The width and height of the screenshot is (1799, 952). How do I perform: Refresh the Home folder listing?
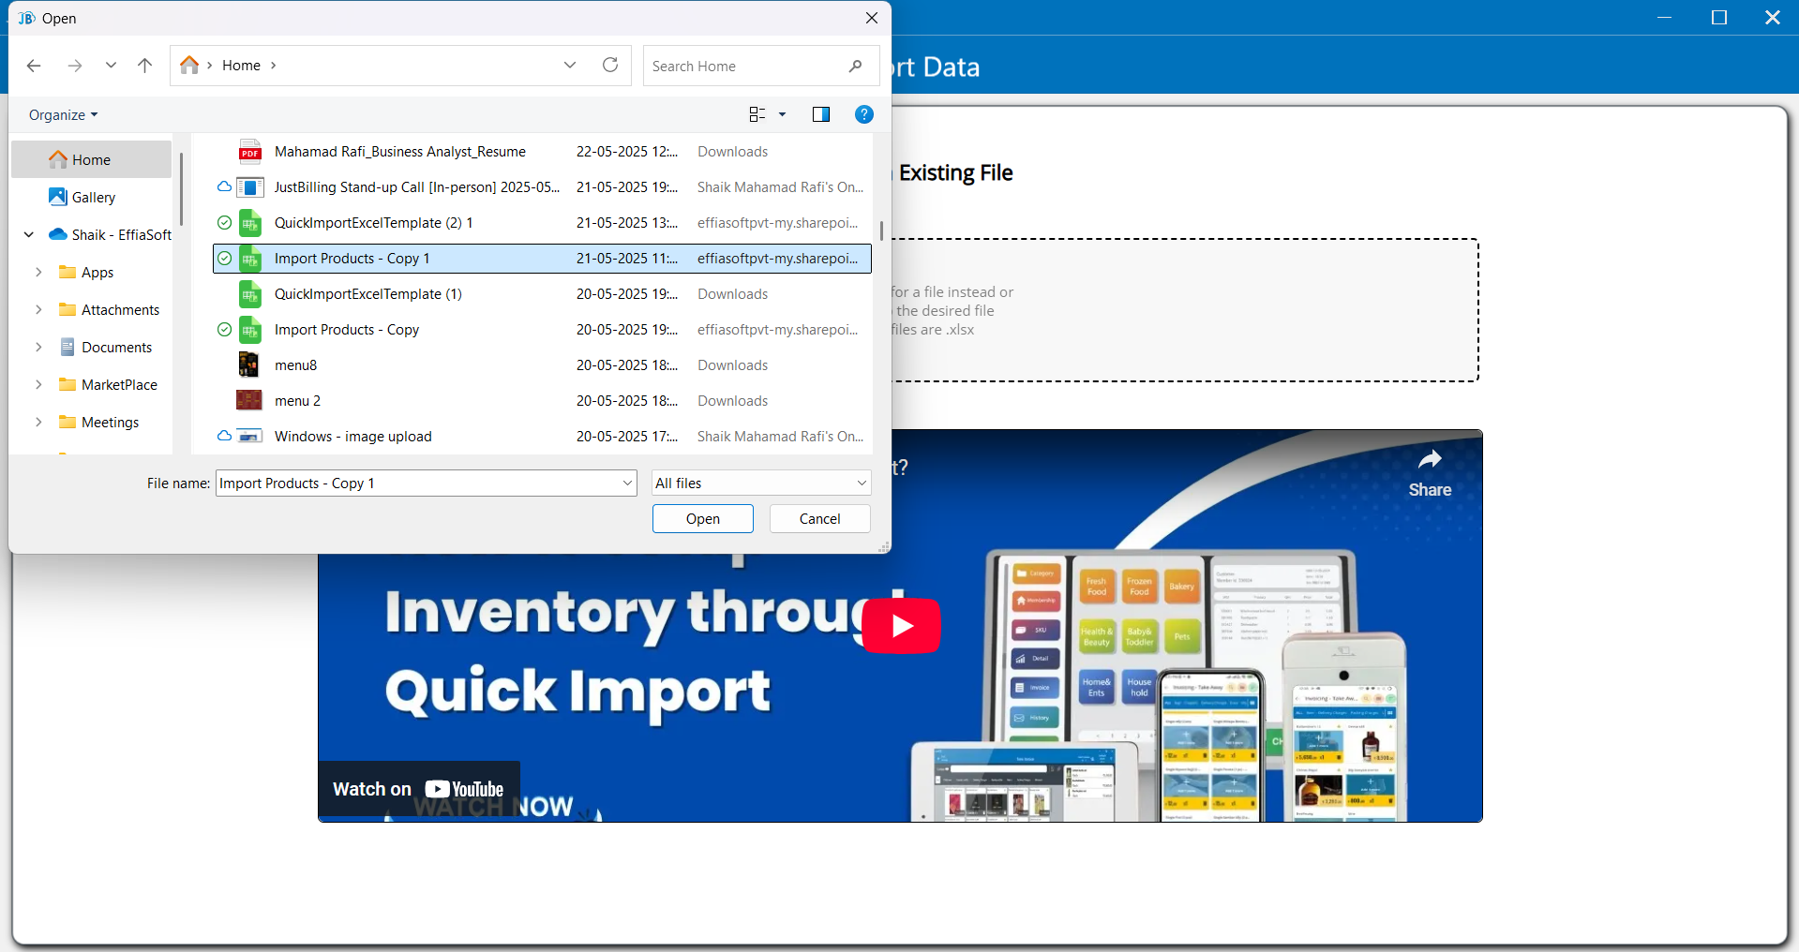610,65
